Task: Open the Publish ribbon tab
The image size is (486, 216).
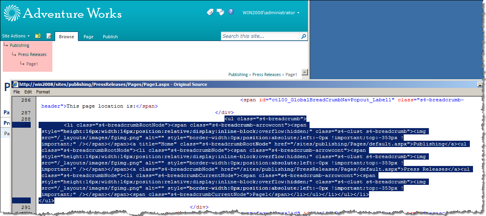Action: coord(110,37)
